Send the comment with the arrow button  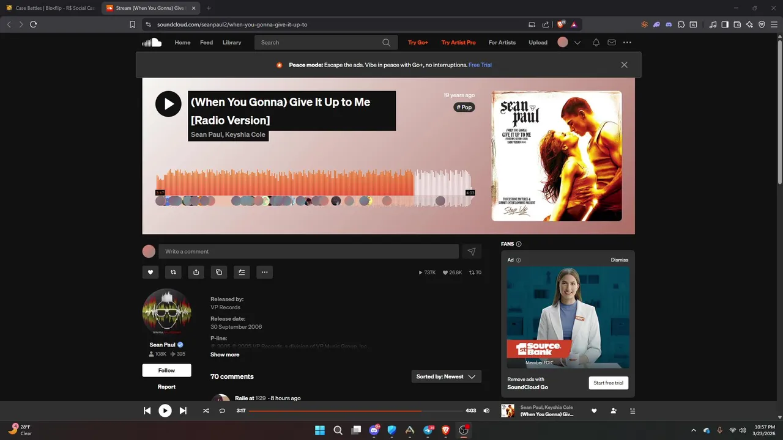[x=472, y=251]
